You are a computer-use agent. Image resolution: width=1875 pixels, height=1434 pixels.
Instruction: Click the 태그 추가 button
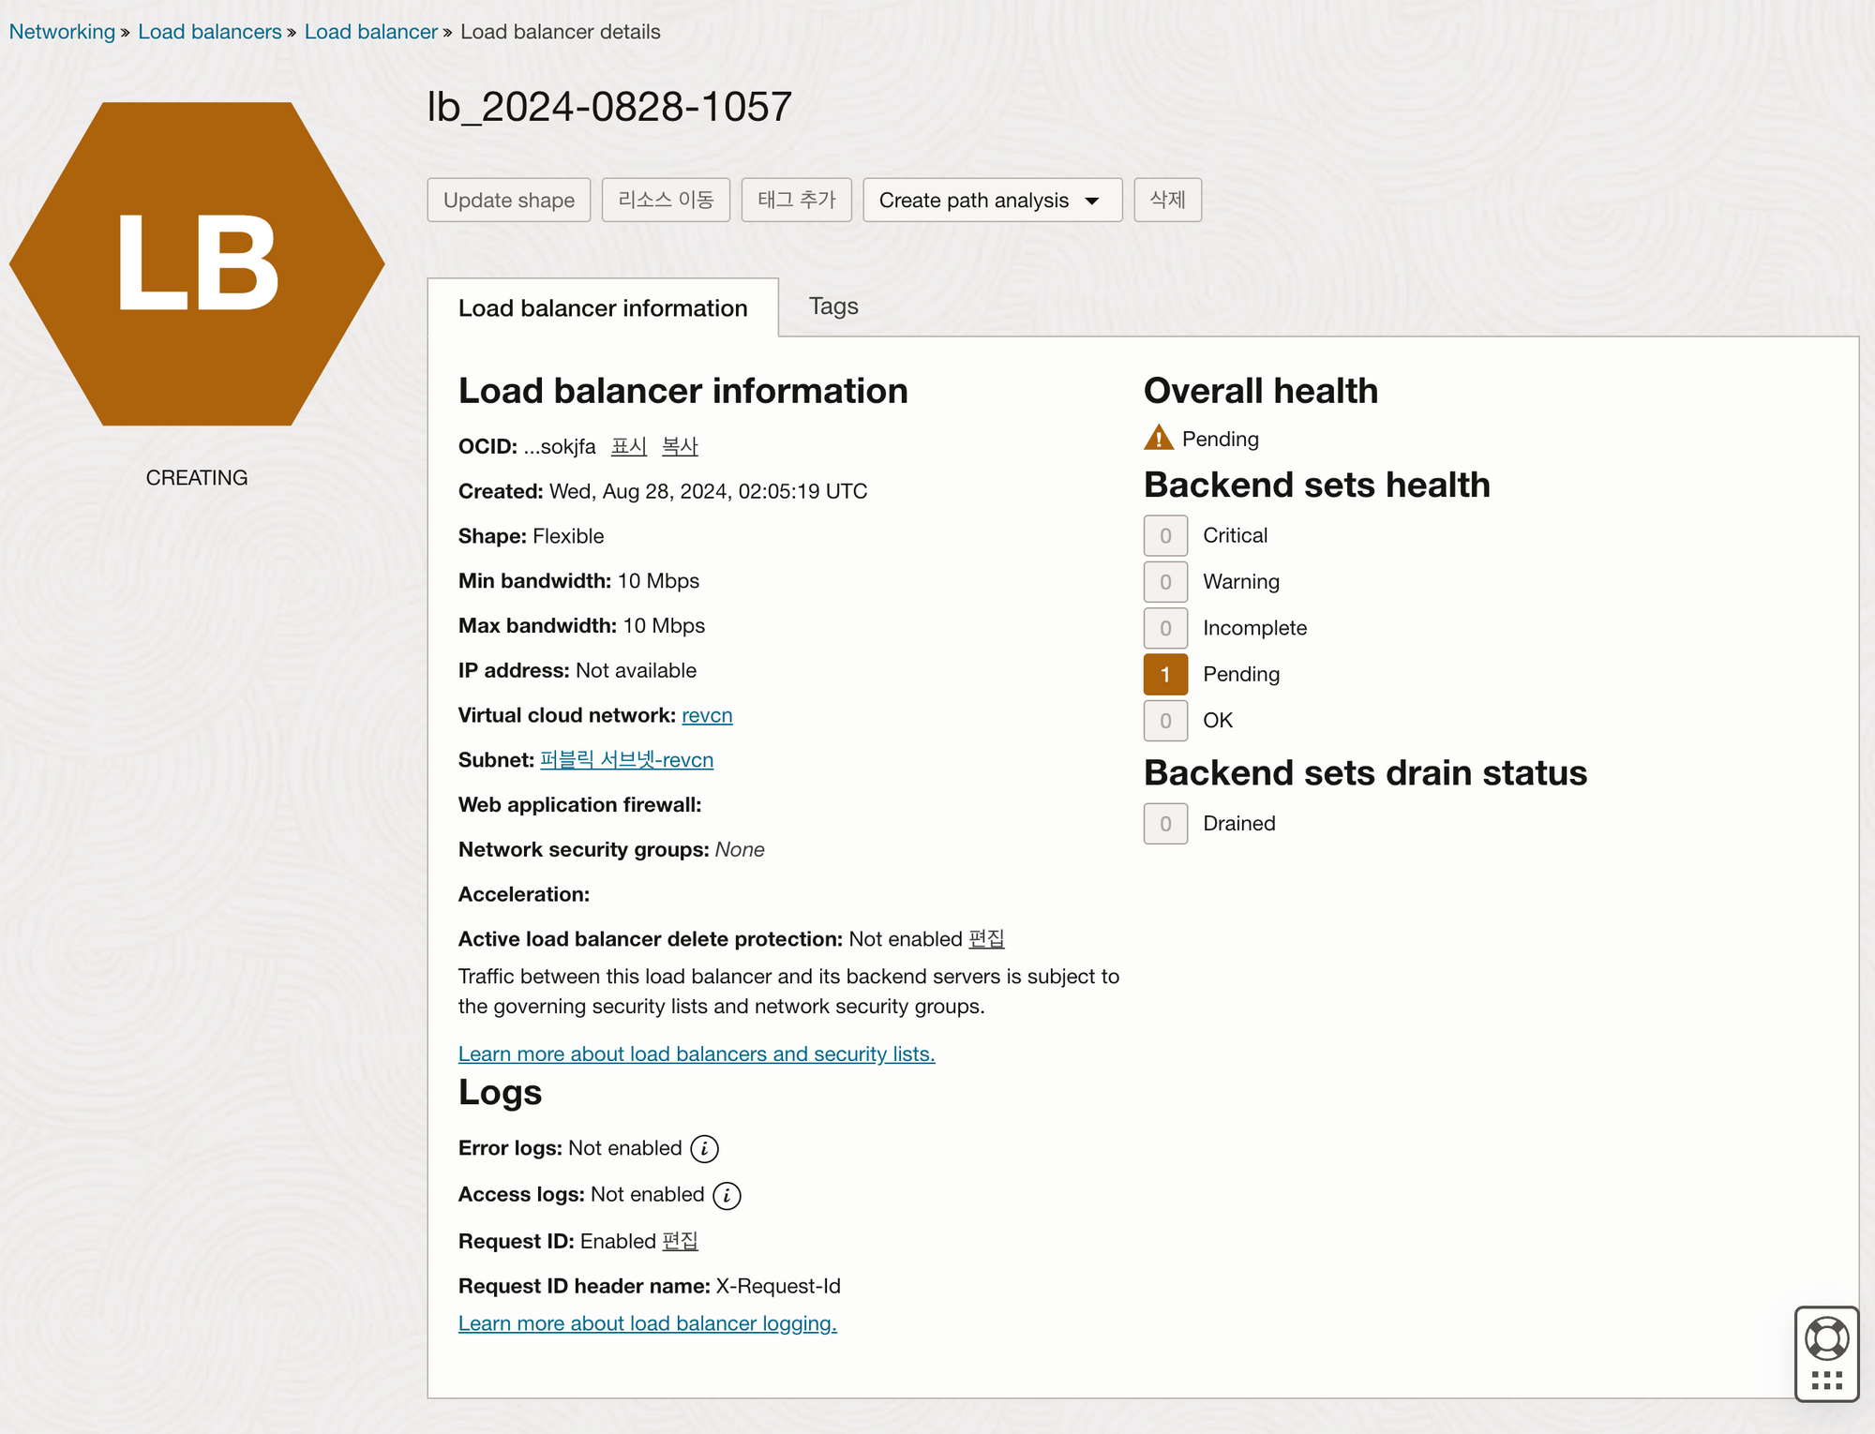796,200
